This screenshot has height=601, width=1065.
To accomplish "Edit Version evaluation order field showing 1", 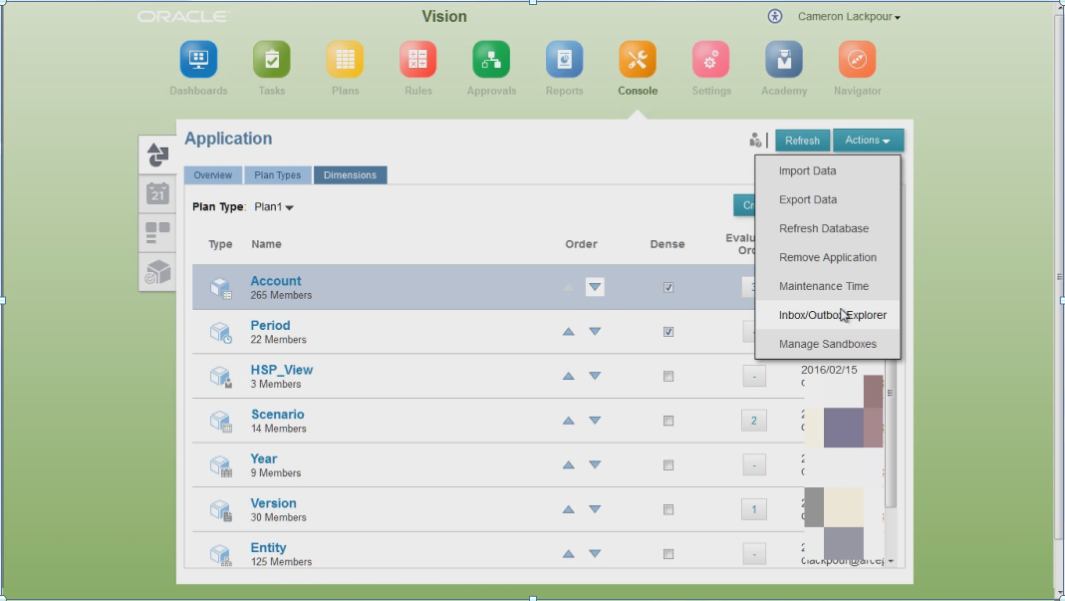I will click(754, 509).
